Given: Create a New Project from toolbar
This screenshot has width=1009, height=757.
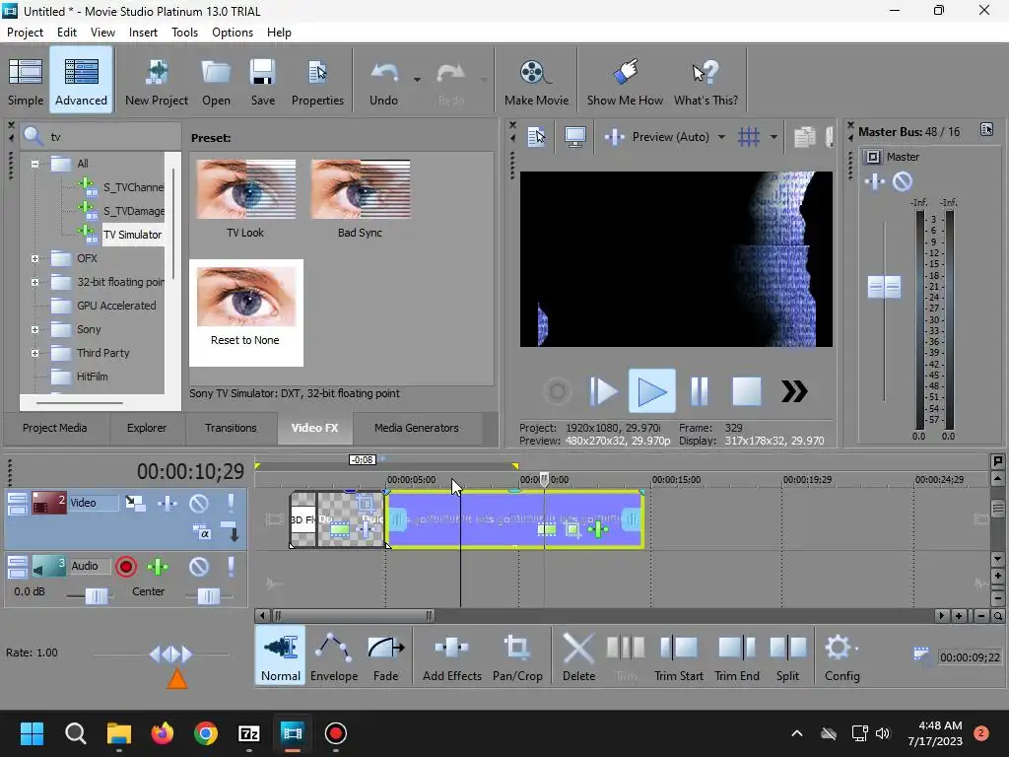Looking at the screenshot, I should (x=157, y=80).
